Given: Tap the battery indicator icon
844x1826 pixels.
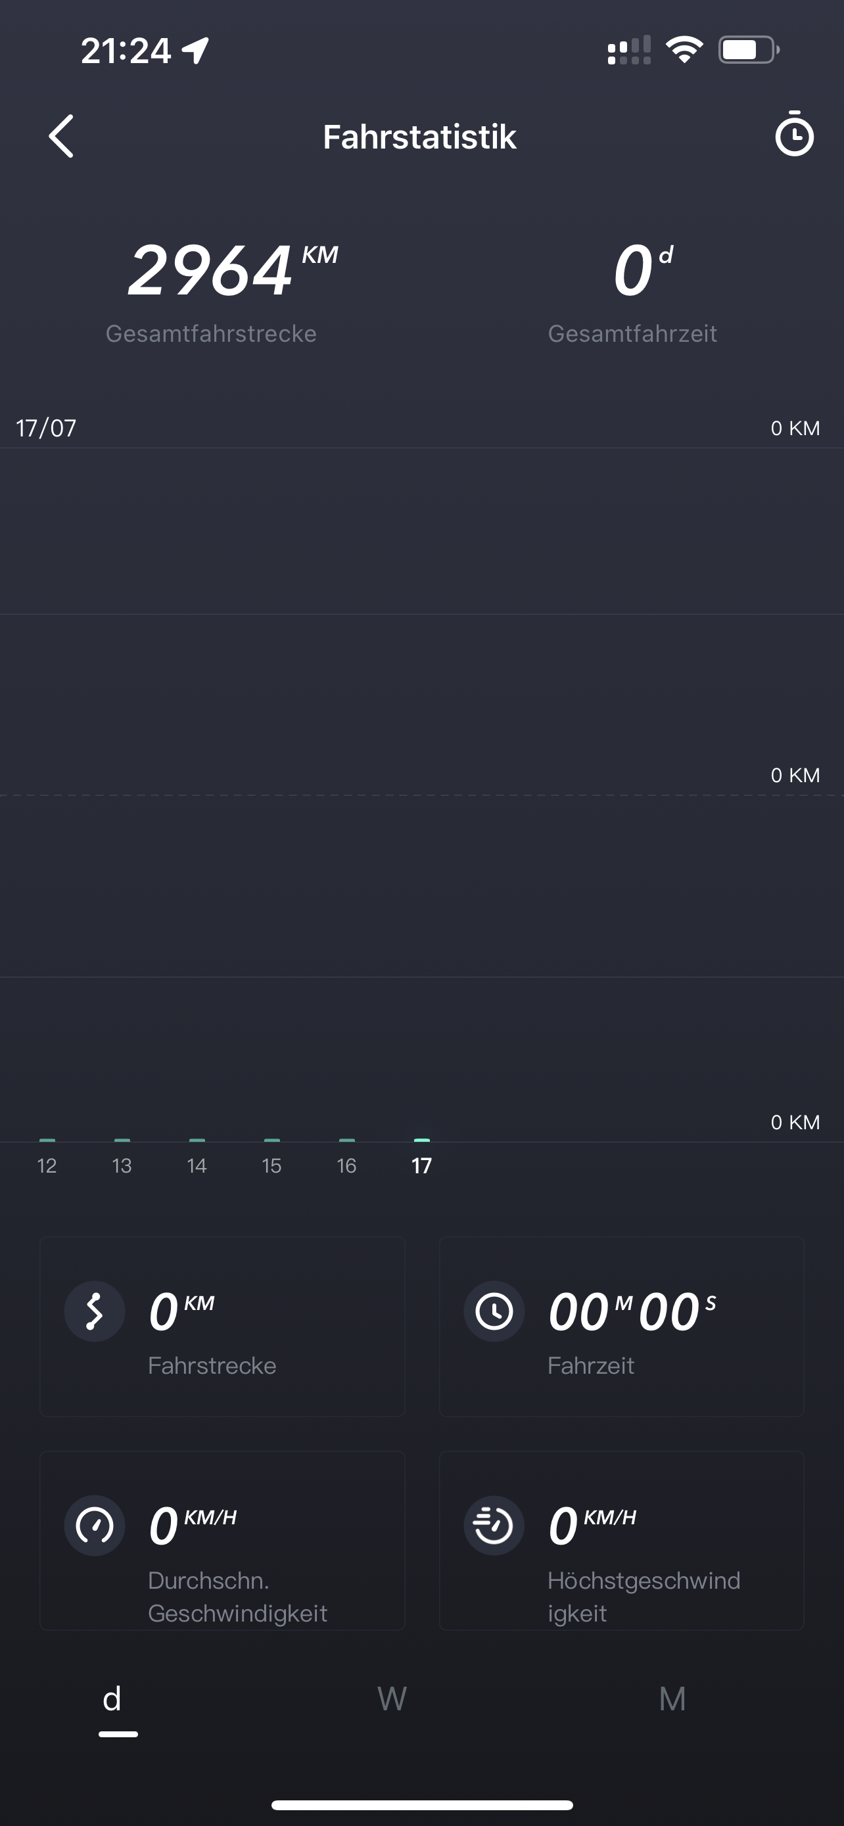Looking at the screenshot, I should pos(748,51).
